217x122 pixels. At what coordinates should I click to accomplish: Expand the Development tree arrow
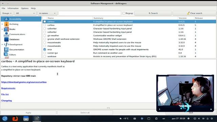(2, 44)
